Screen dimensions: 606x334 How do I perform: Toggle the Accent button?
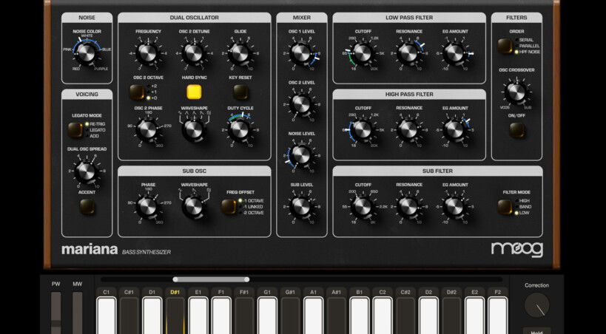pos(87,207)
